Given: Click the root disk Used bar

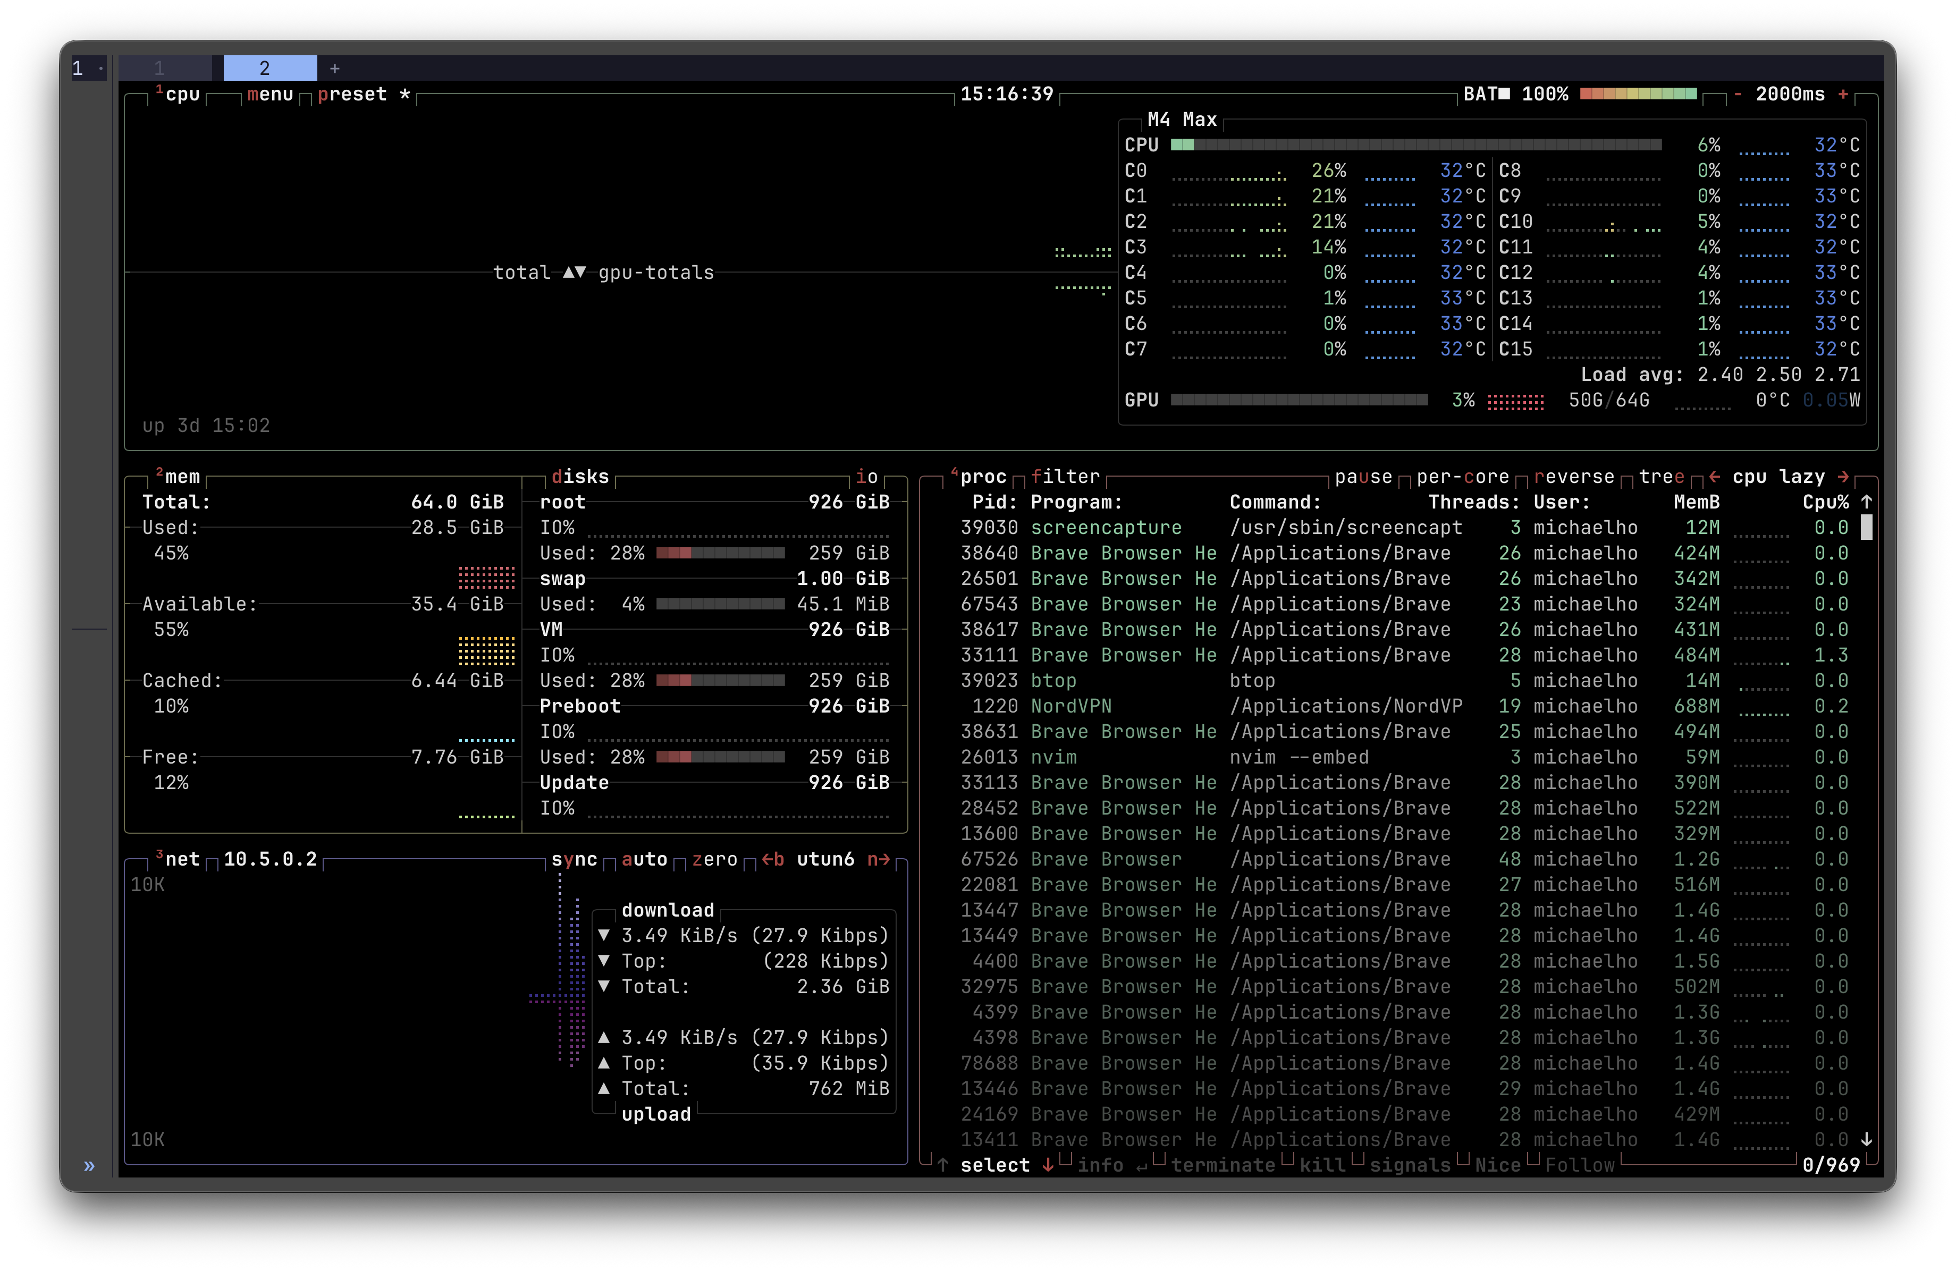Looking at the screenshot, I should tap(720, 553).
